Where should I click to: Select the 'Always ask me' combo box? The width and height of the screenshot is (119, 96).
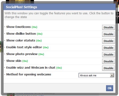click(97, 75)
